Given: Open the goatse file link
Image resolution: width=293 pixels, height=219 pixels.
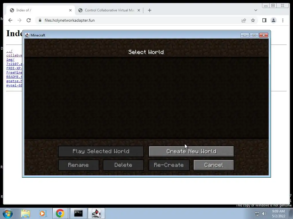Looking at the screenshot, I should click(14, 81).
